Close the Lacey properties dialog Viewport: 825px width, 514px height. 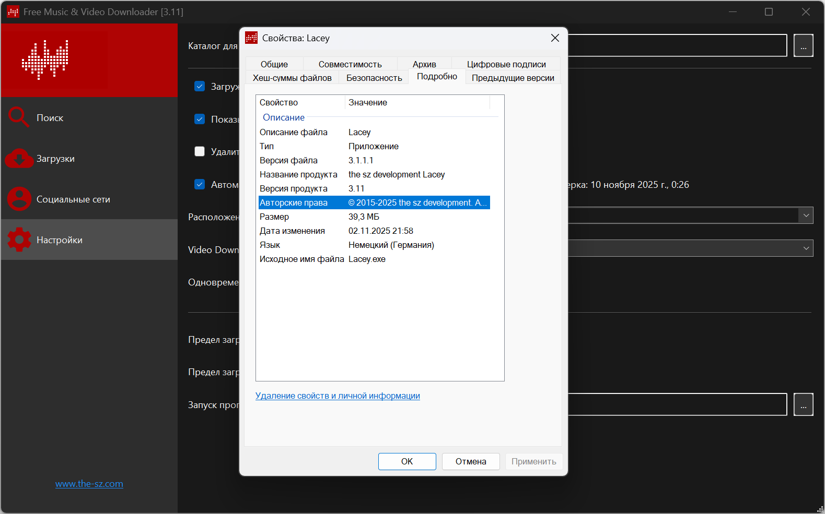tap(555, 38)
